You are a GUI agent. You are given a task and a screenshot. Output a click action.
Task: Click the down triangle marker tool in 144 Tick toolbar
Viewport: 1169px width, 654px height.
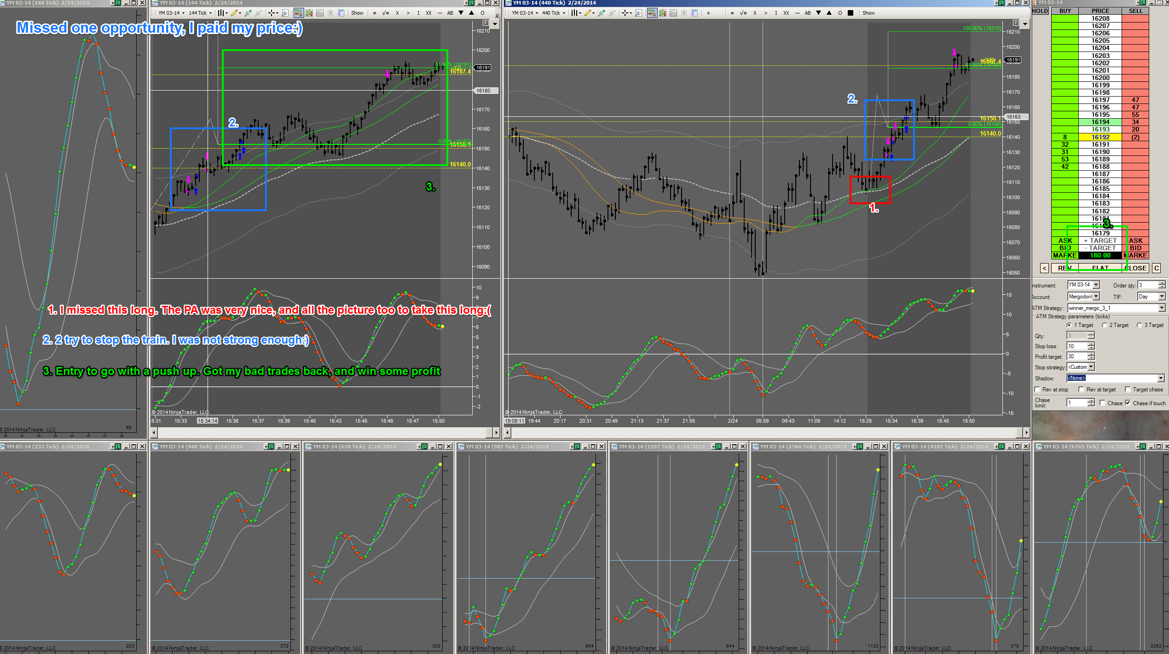pyautogui.click(x=461, y=13)
